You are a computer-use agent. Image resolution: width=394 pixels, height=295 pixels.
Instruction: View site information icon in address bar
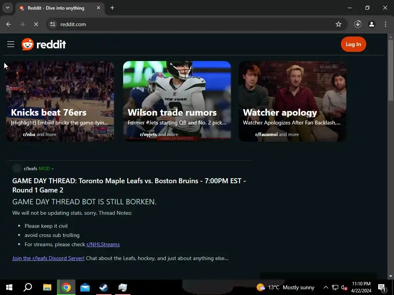(52, 24)
